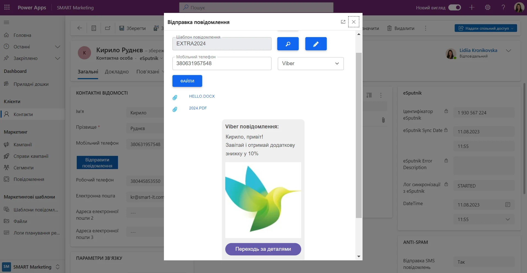Open the settings gear in header
527x273 pixels.
point(487,7)
